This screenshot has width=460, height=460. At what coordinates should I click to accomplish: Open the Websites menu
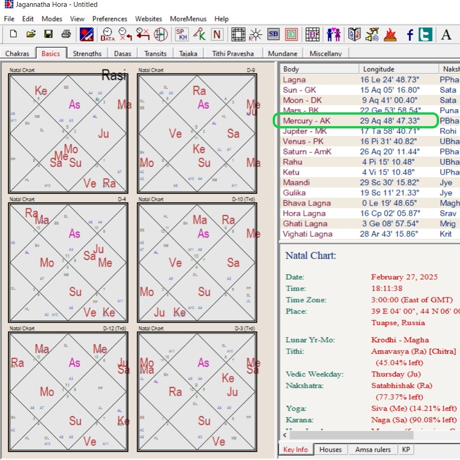coord(148,19)
